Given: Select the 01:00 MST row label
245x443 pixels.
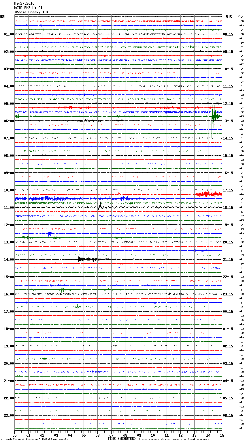Looking at the screenshot, I should [x=9, y=34].
